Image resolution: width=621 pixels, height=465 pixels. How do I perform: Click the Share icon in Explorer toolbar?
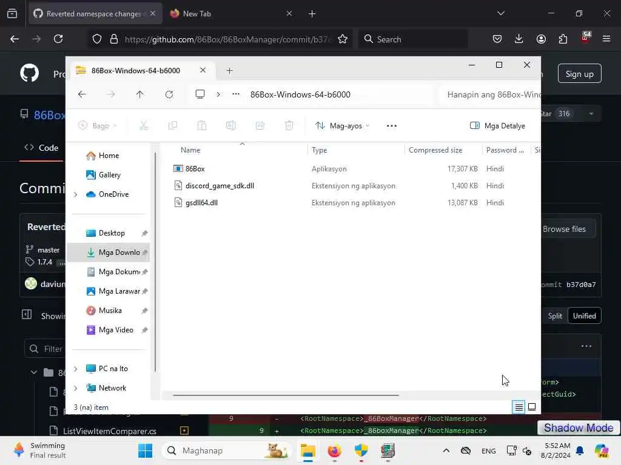click(x=260, y=126)
